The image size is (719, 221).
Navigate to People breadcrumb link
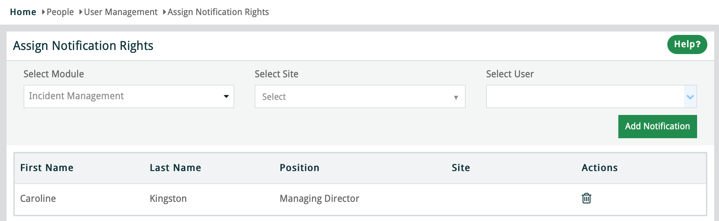[x=60, y=12]
